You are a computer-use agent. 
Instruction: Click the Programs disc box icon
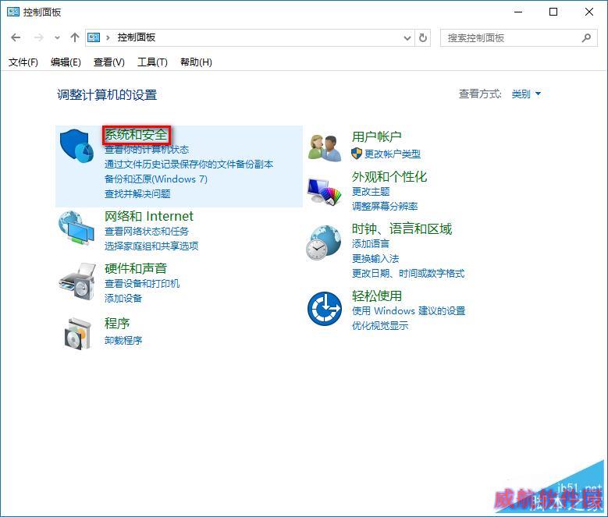pyautogui.click(x=77, y=334)
